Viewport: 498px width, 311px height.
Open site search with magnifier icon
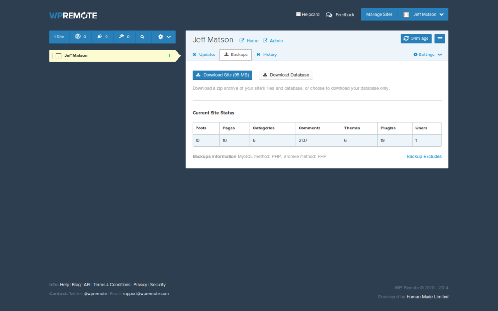[x=142, y=37]
